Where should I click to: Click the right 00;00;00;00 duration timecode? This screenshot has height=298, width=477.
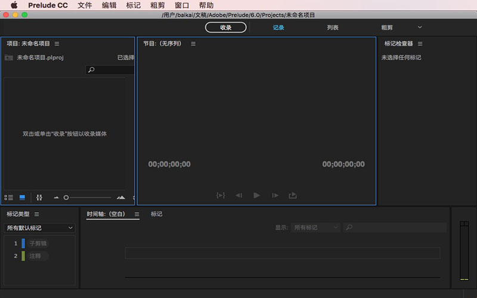point(343,164)
